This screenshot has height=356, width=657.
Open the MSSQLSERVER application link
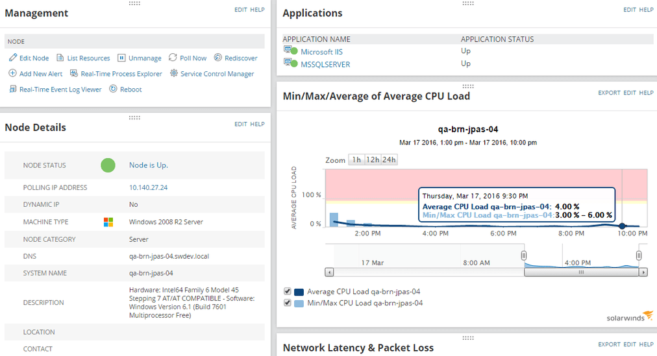(x=325, y=64)
